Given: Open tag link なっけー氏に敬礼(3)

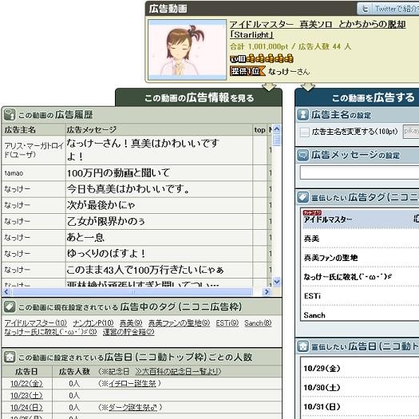Looking at the screenshot, I should click(x=50, y=332).
